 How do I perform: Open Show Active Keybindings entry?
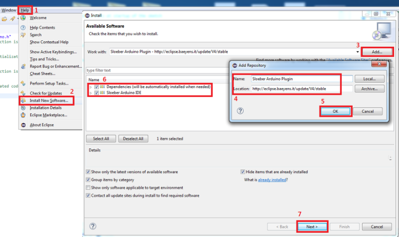pyautogui.click(x=53, y=52)
